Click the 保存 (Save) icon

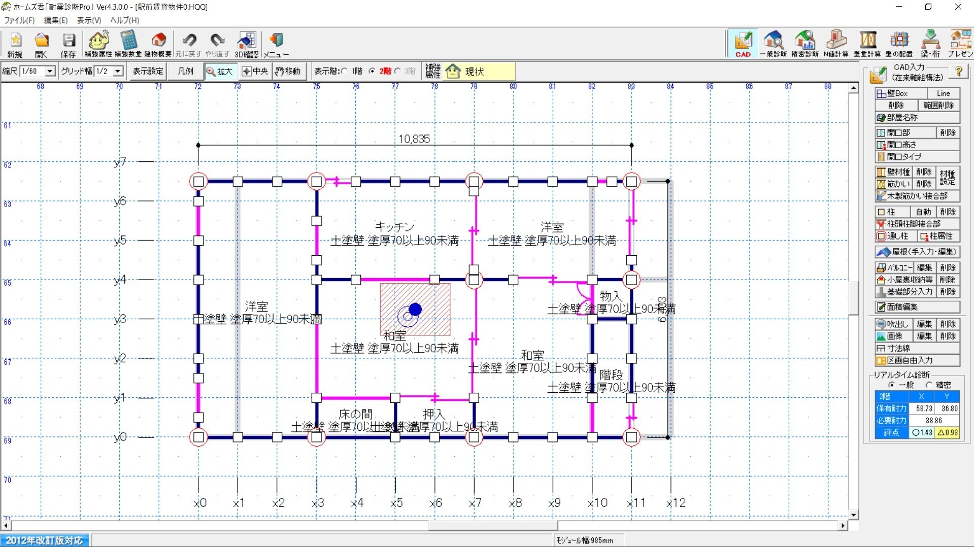(x=68, y=44)
